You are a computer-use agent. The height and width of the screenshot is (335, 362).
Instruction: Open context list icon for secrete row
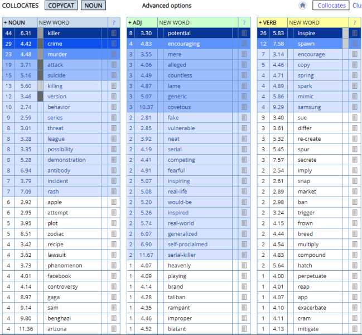pos(355,160)
